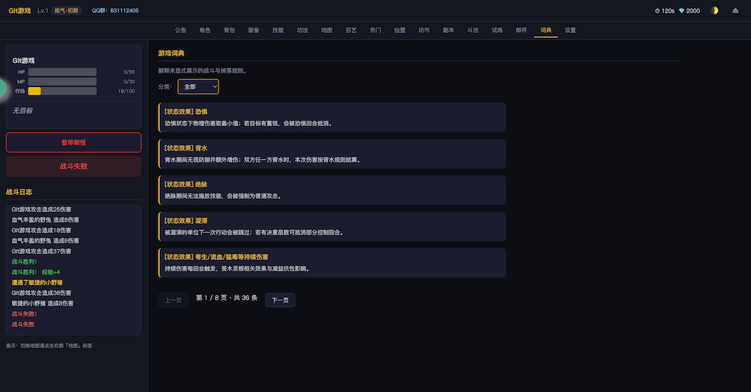
Task: Click the green circle at left edge
Action: pos(2,88)
